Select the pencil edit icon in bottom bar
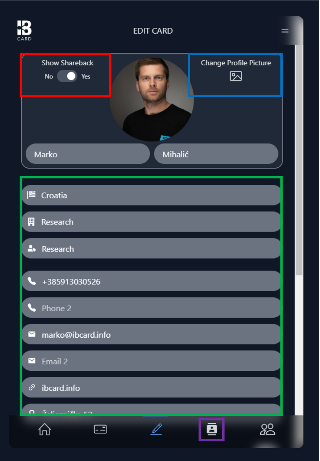Viewport: 320px width, 461px height. point(156,429)
